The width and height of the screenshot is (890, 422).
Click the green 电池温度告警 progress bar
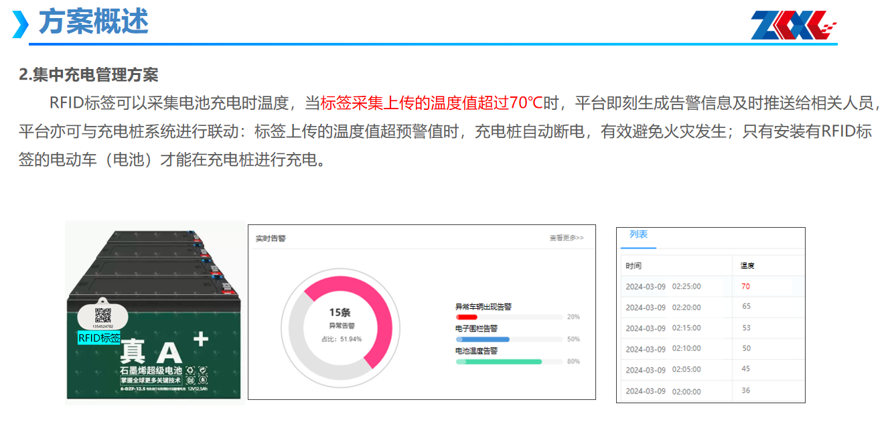coord(499,362)
